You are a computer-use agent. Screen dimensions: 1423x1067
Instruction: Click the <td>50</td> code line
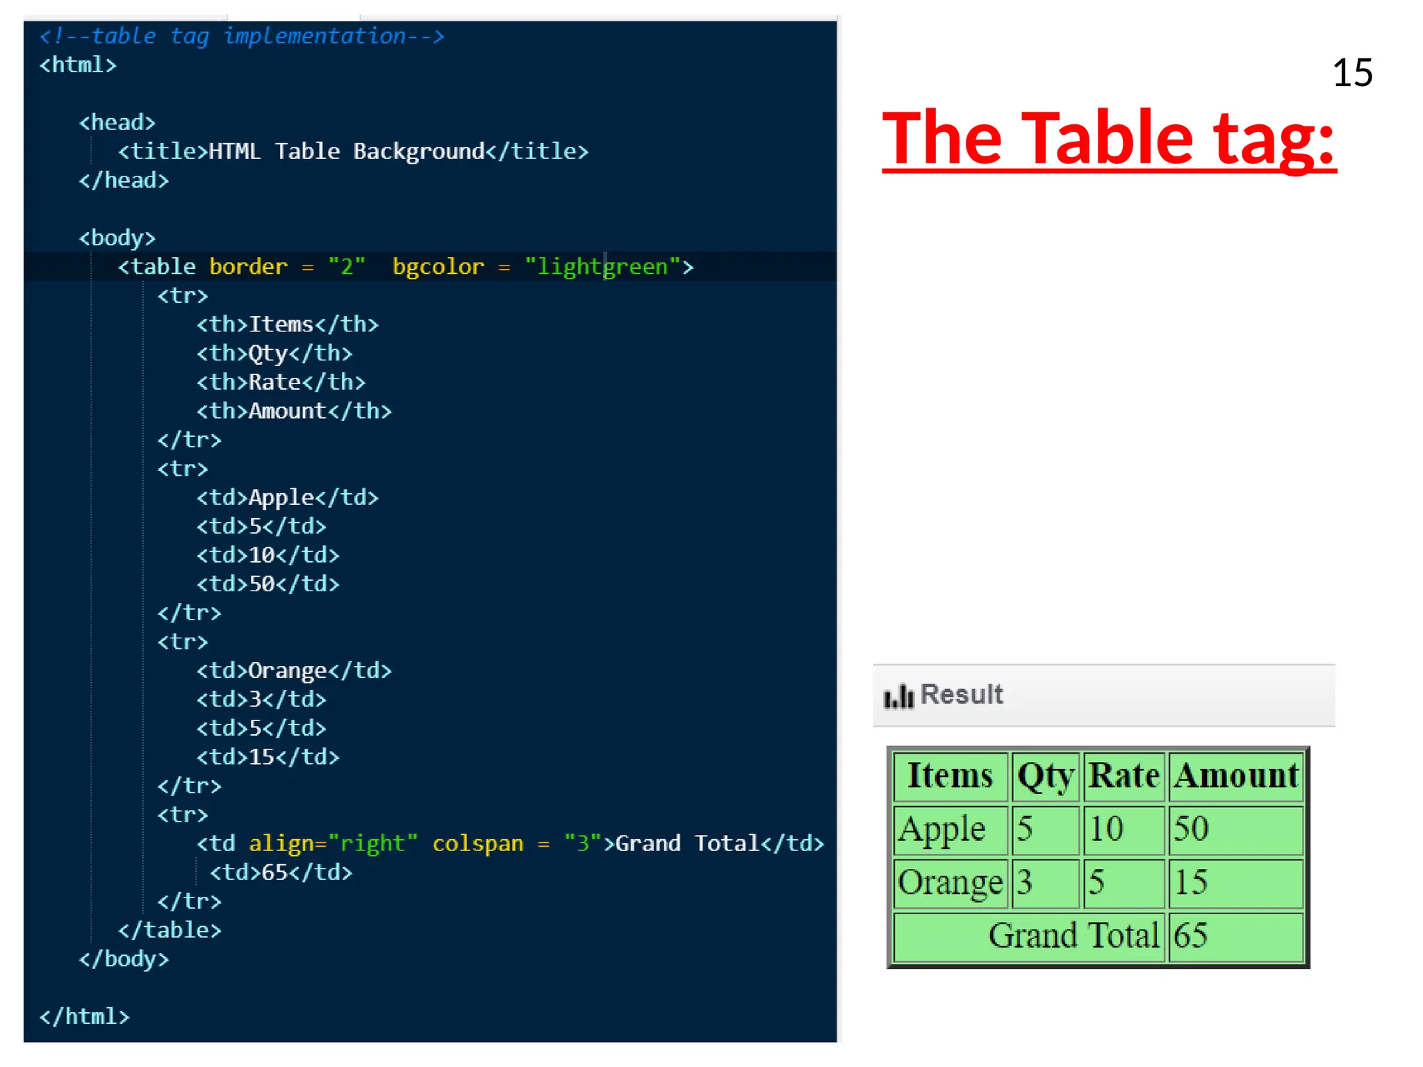pos(268,584)
